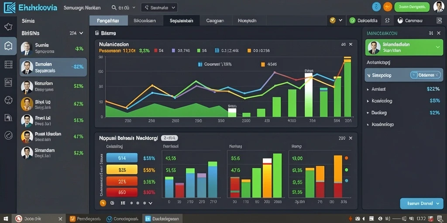Select the highlighted chat bubble sidebar icon
This screenshot has width=447, height=223.
[8, 45]
